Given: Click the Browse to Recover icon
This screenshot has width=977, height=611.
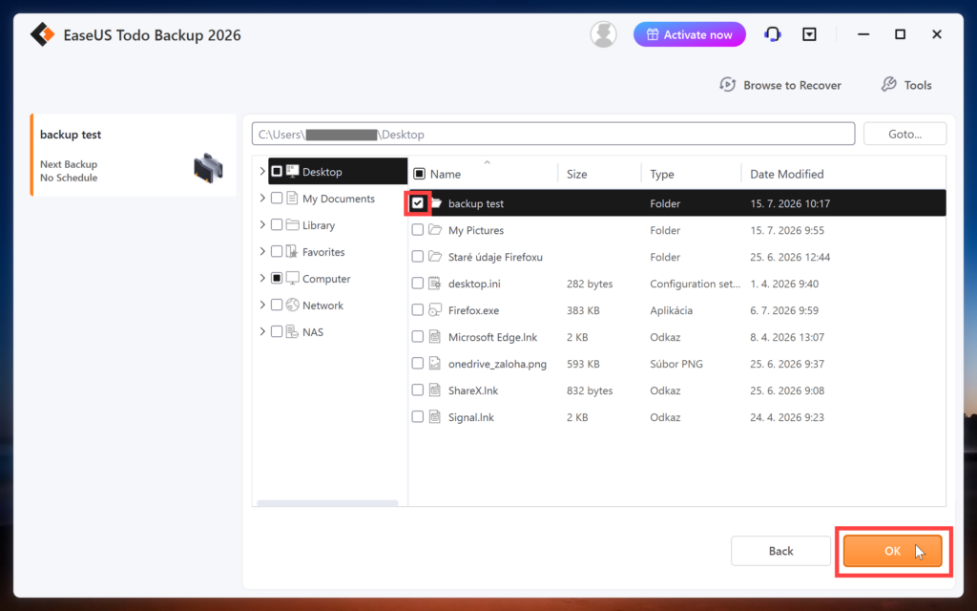Looking at the screenshot, I should [727, 85].
